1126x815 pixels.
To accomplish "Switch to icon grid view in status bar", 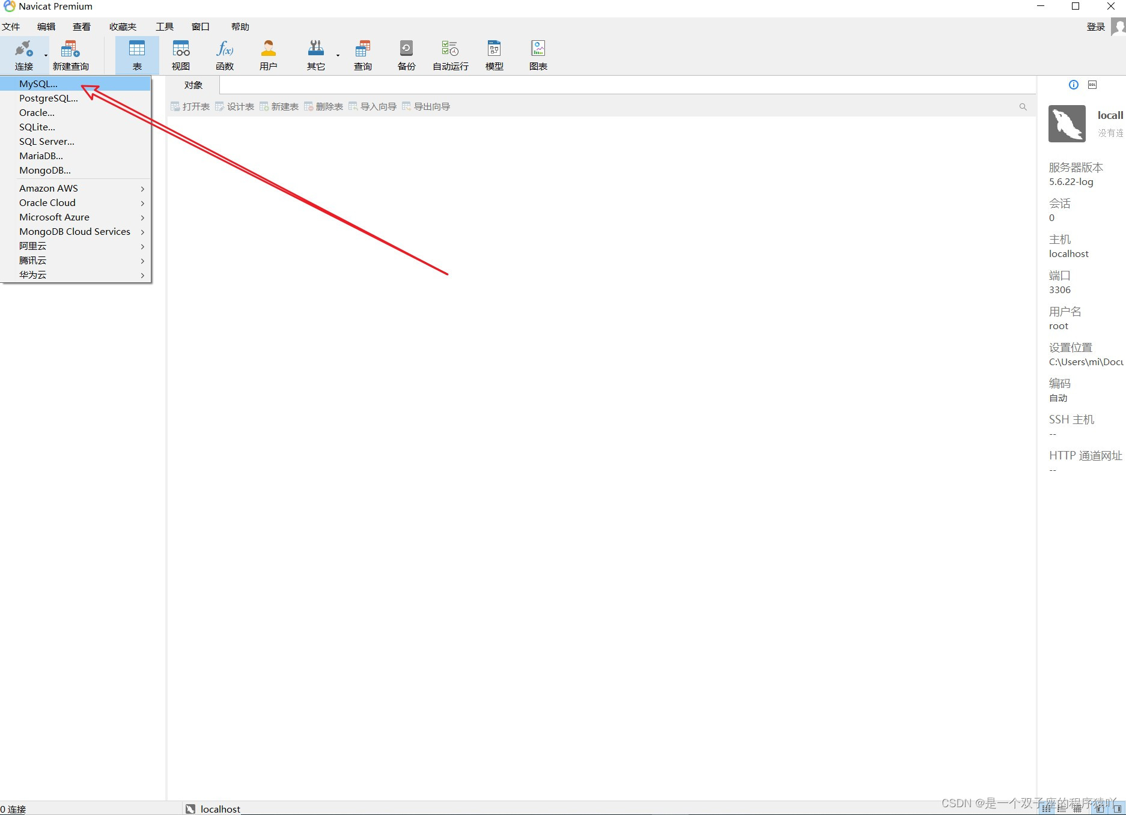I will (x=1046, y=809).
